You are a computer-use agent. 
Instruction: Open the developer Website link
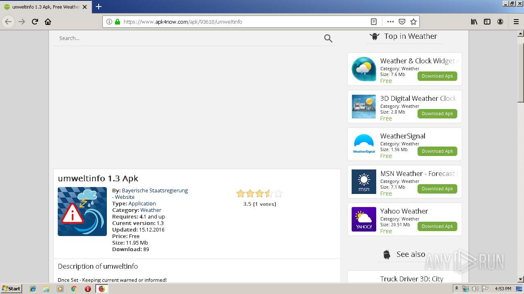[125, 197]
